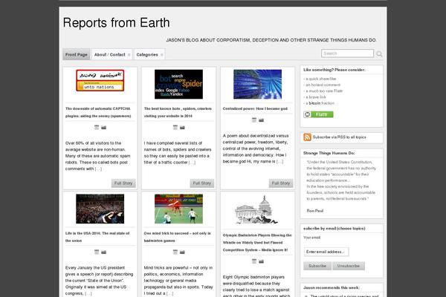Expand the Categories dropdown arrow
446x297 pixels.
(161, 54)
